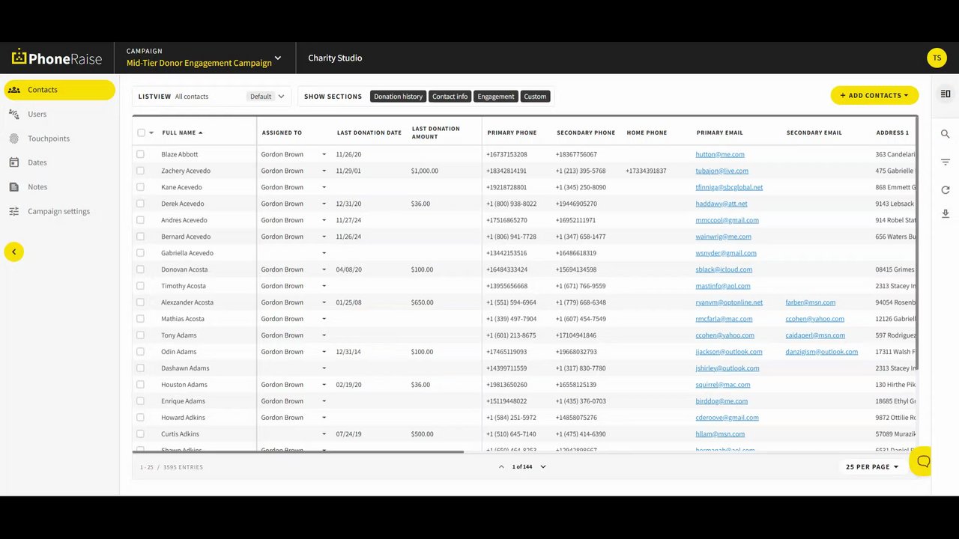
Task: Check the box for Zachery Acevedo
Action: (140, 171)
